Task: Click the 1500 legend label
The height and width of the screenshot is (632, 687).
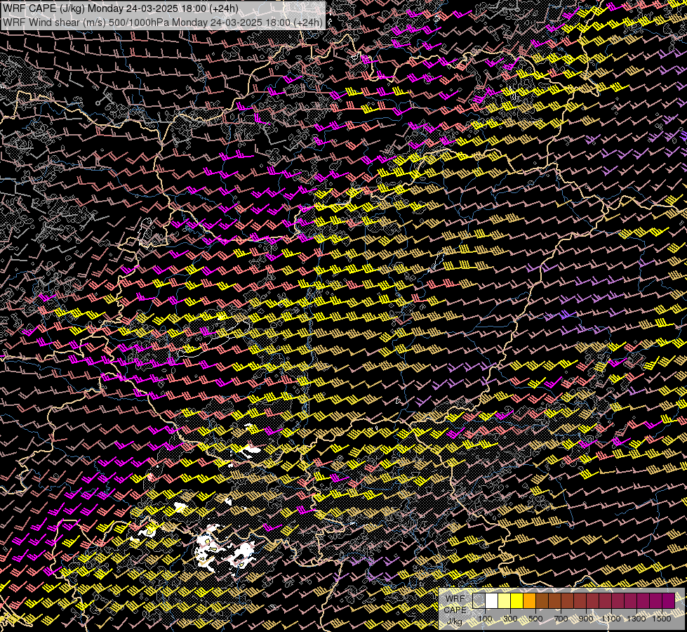Action: tap(662, 619)
